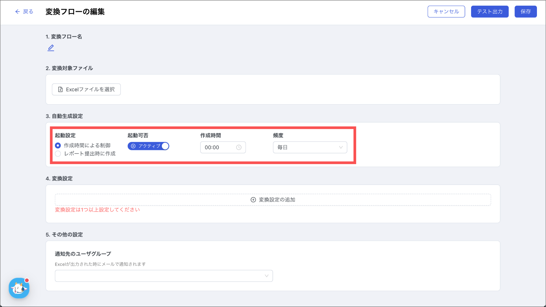Image resolution: width=546 pixels, height=307 pixels.
Task: Click the clock icon in the 作成時間 field
Action: point(239,147)
